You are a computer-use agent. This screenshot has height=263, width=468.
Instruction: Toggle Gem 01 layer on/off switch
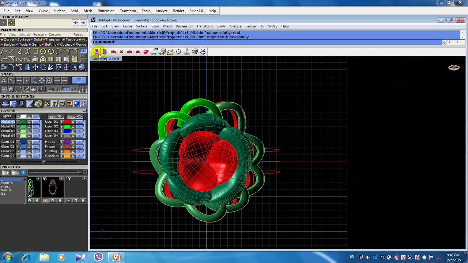[36, 142]
